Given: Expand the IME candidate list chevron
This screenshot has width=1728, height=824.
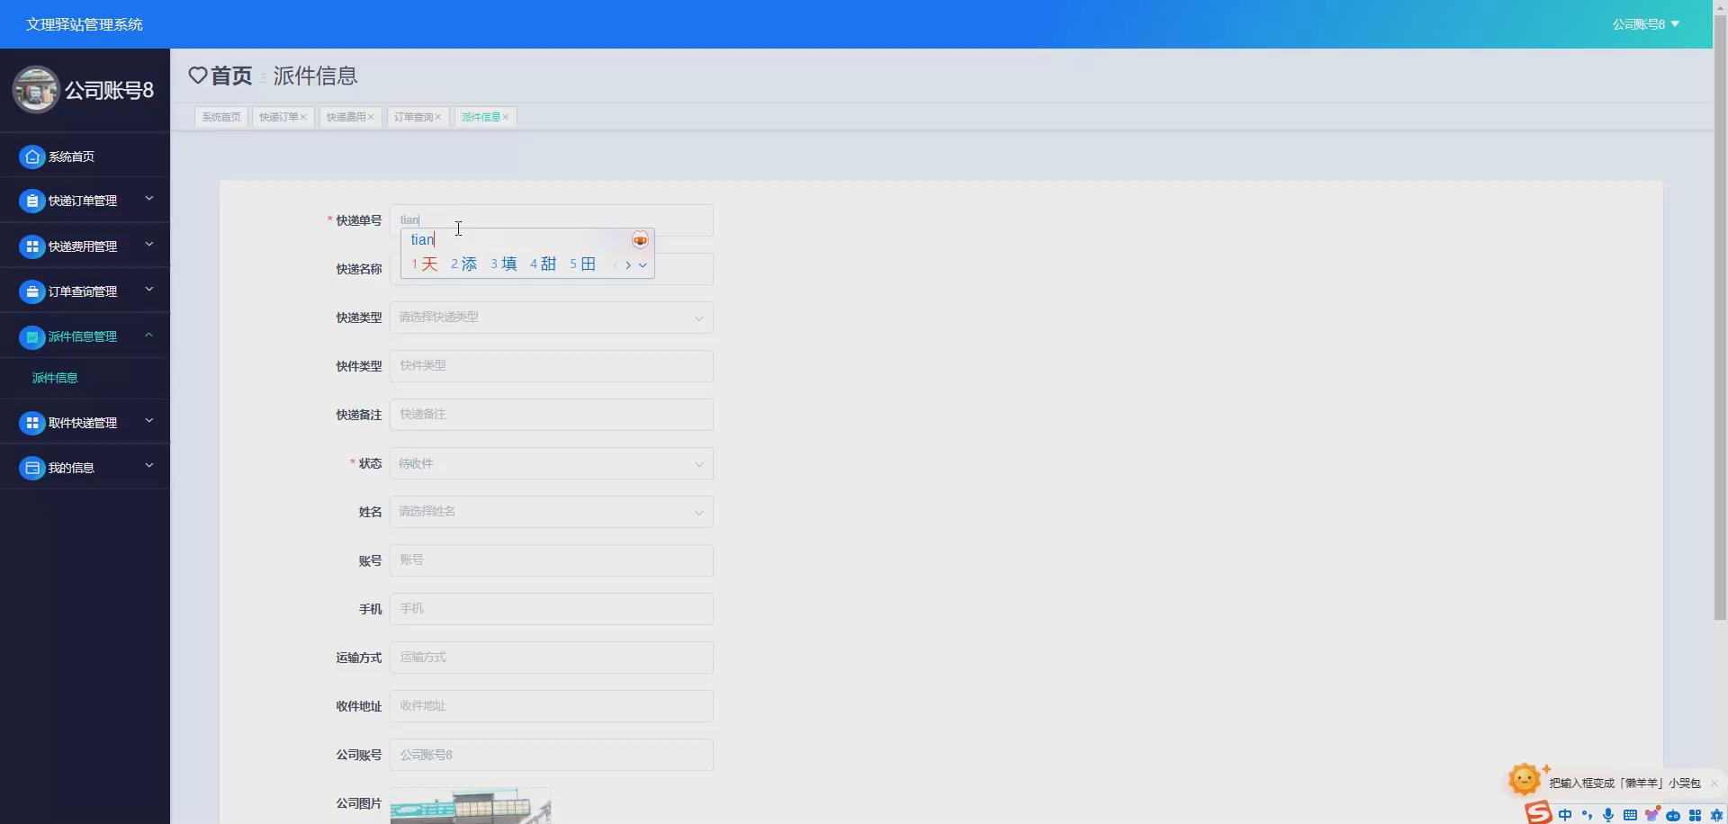Looking at the screenshot, I should pos(643,264).
